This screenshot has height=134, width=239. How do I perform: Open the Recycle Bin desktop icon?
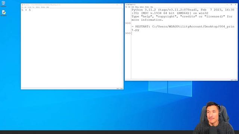(3, 4)
